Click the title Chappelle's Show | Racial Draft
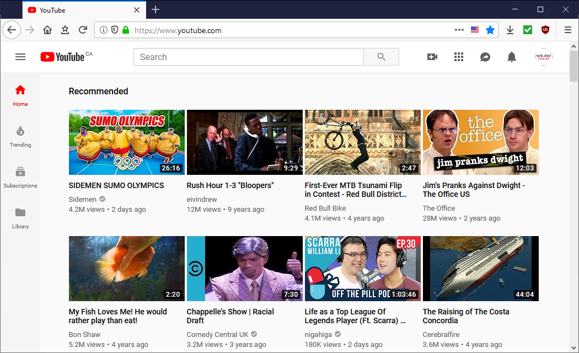Screen dimensions: 579x353 tap(230, 316)
